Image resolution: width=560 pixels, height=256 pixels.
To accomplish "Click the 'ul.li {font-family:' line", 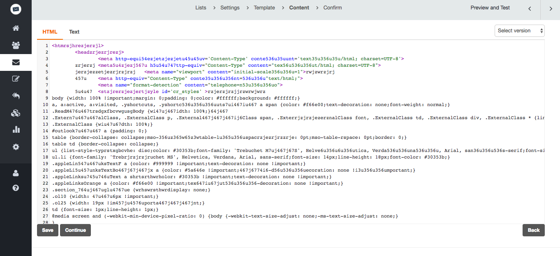I will click(251, 157).
